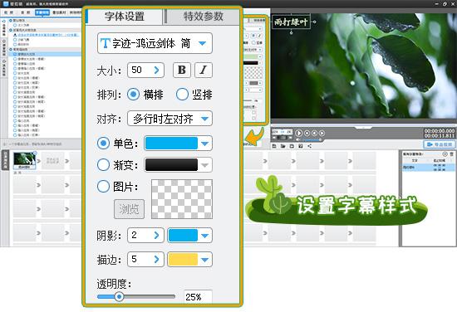The image size is (457, 312).
Task: Step back one frame in the preview
Action: click(314, 133)
